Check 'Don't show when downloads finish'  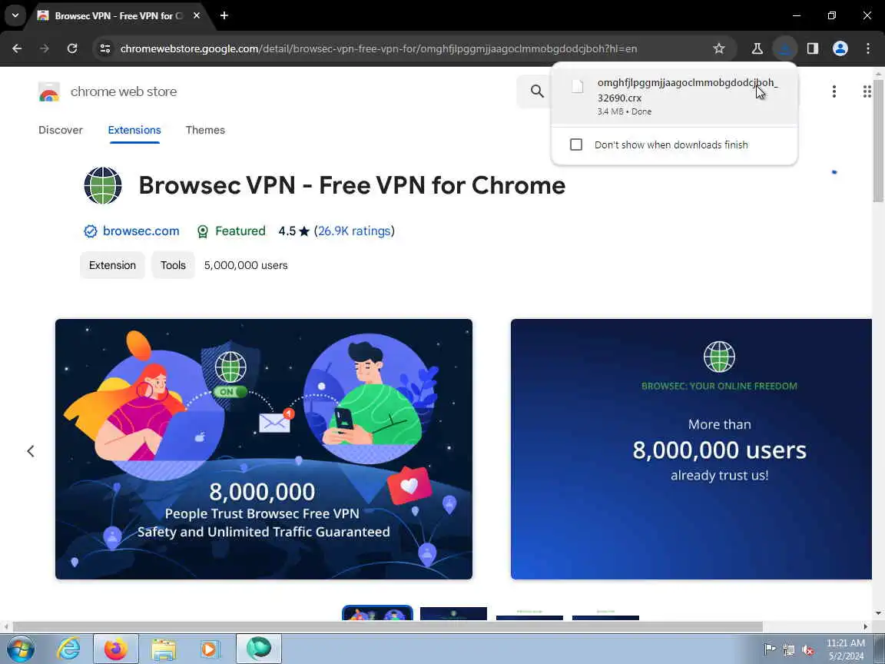click(x=575, y=144)
